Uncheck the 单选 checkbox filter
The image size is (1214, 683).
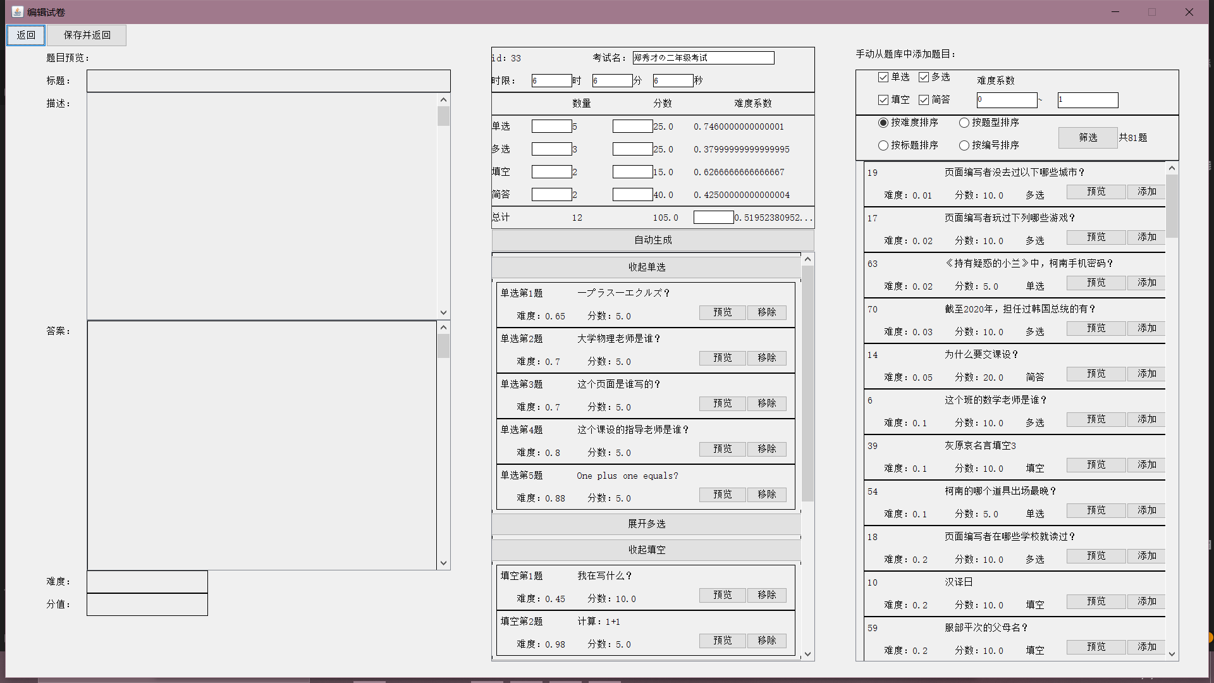[883, 77]
